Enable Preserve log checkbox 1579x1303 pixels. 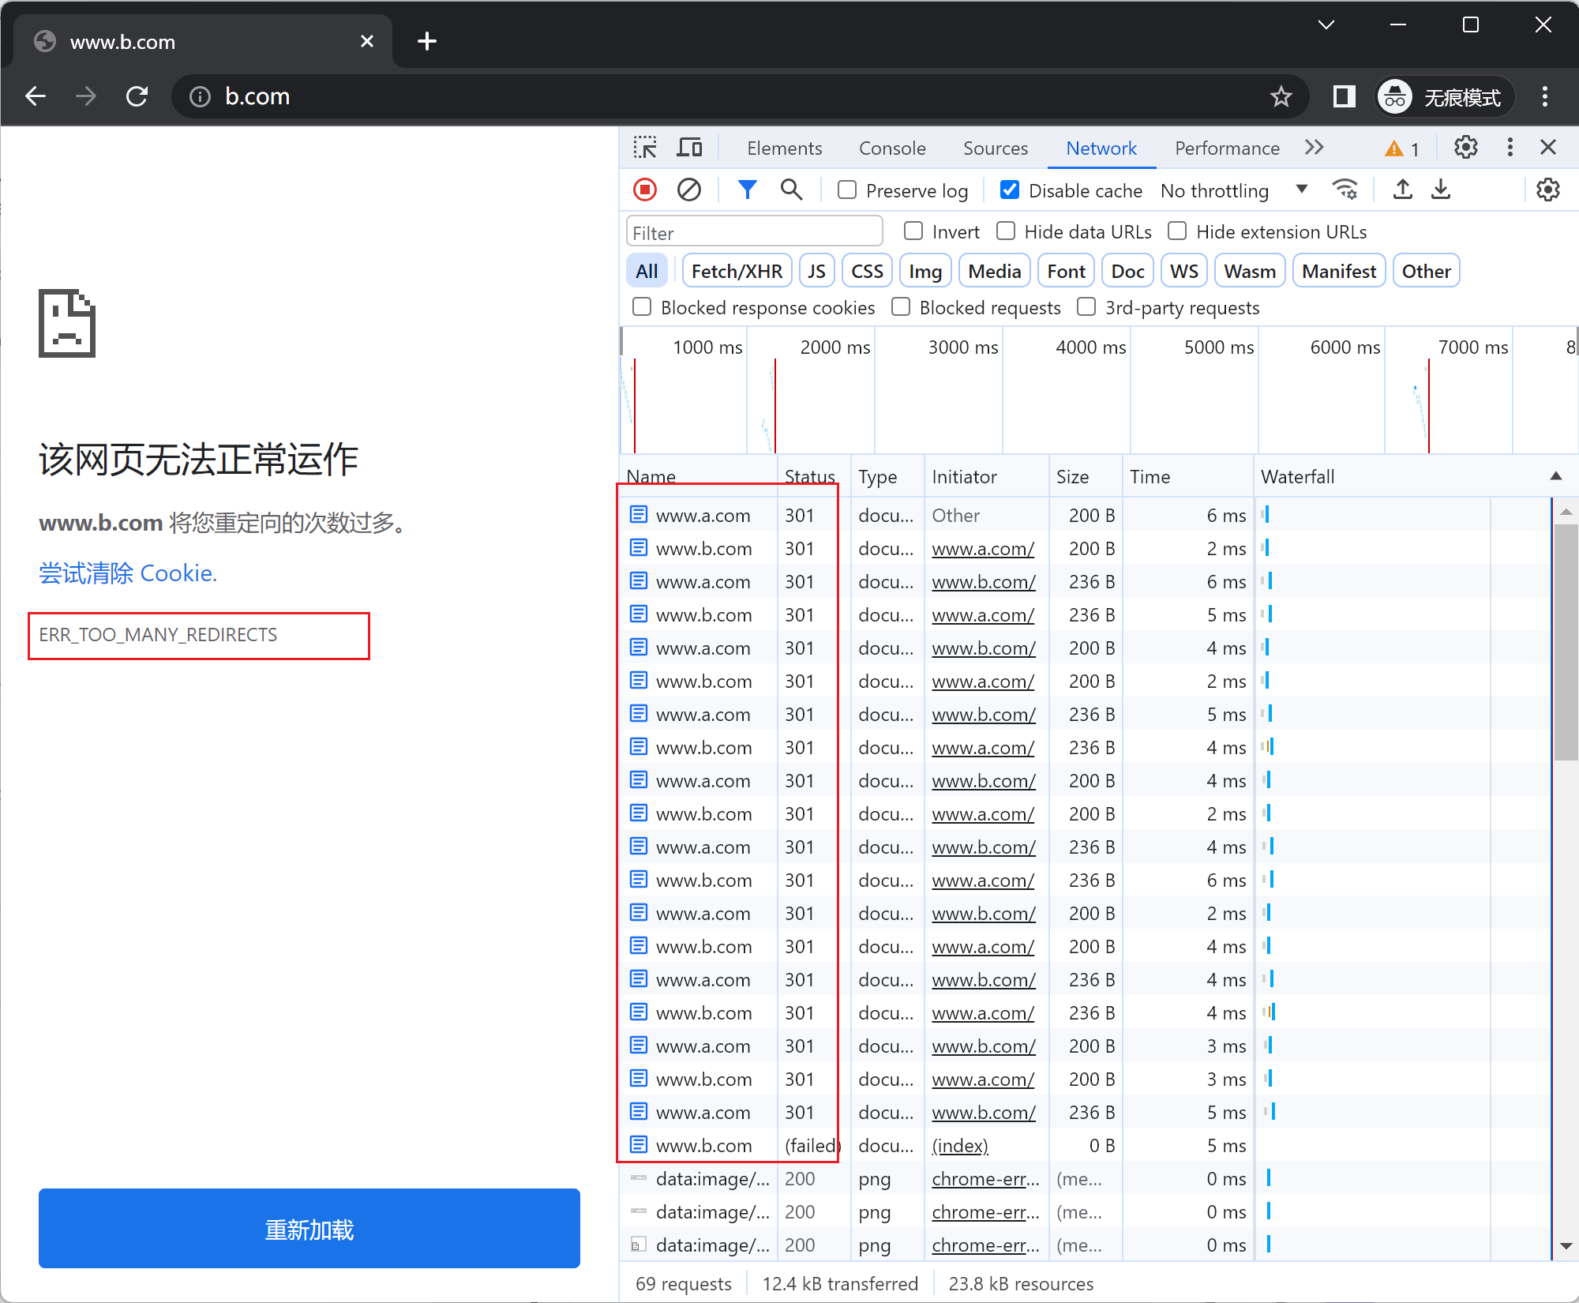click(847, 190)
